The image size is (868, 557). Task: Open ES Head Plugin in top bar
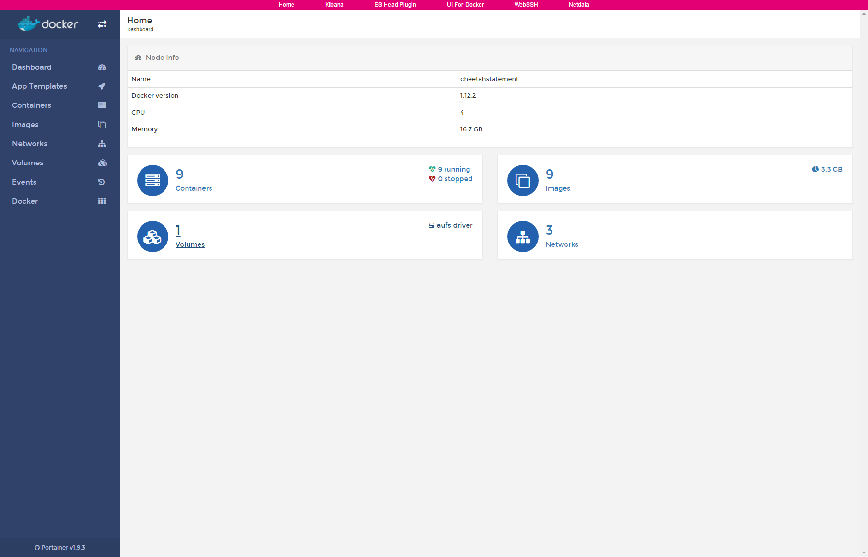pos(395,5)
